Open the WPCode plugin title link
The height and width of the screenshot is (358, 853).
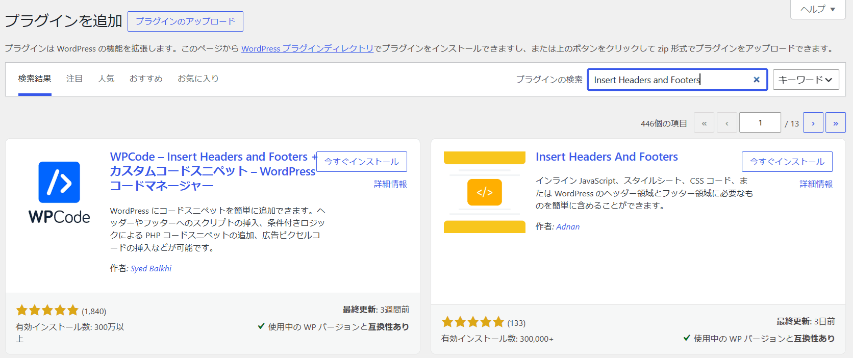[x=213, y=171]
